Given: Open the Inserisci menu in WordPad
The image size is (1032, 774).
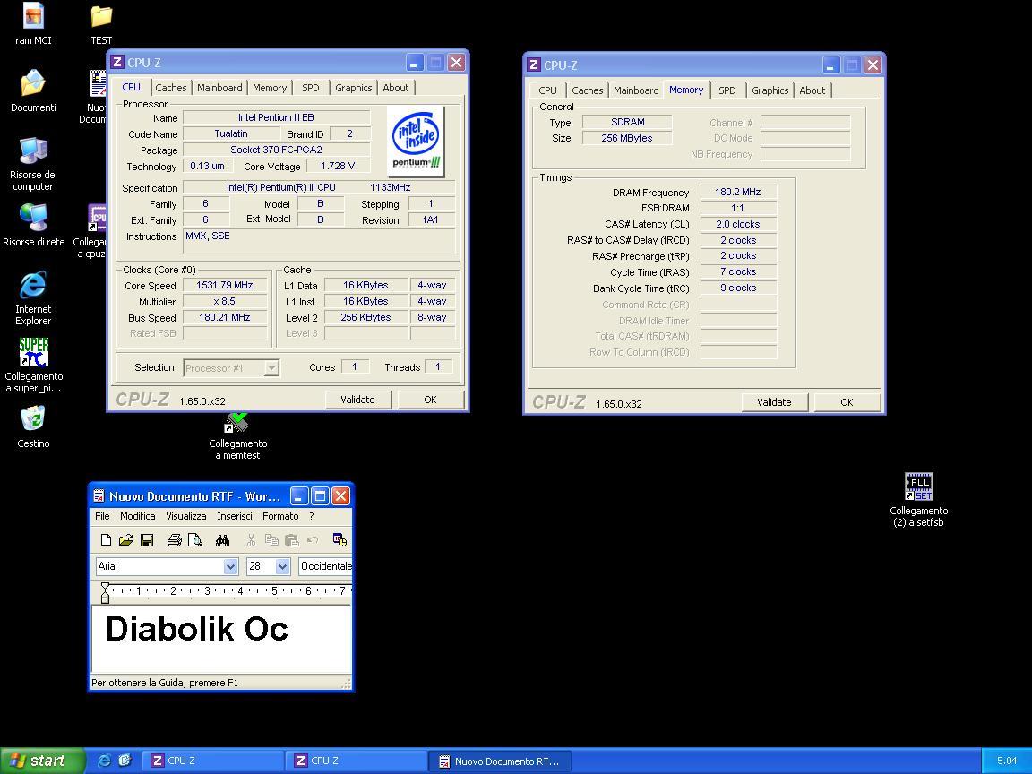Looking at the screenshot, I should click(x=235, y=516).
